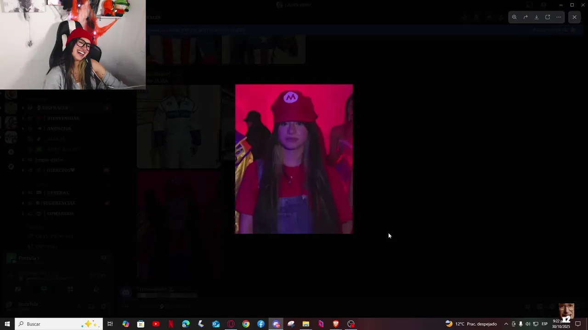Viewport: 588px width, 330px height.
Task: Focus the Buscar taskbar search box
Action: (x=59, y=324)
